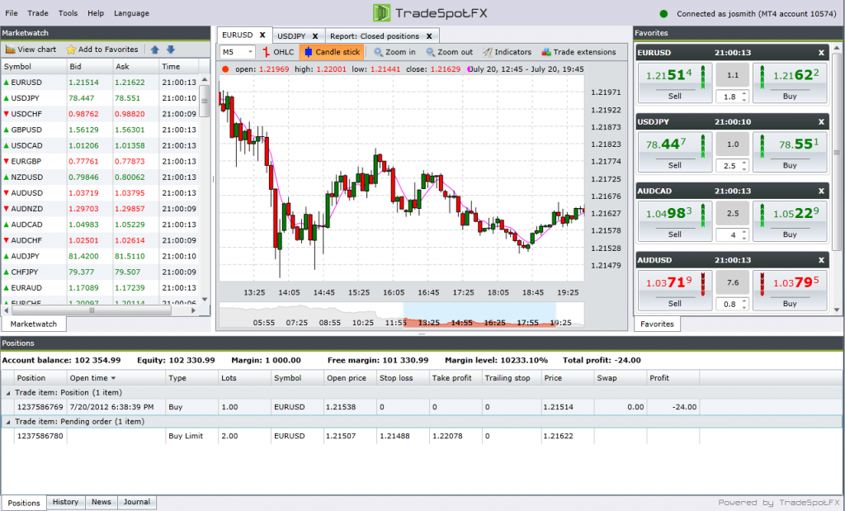This screenshot has width=845, height=511.
Task: Zoom in on the chart
Action: tap(394, 52)
